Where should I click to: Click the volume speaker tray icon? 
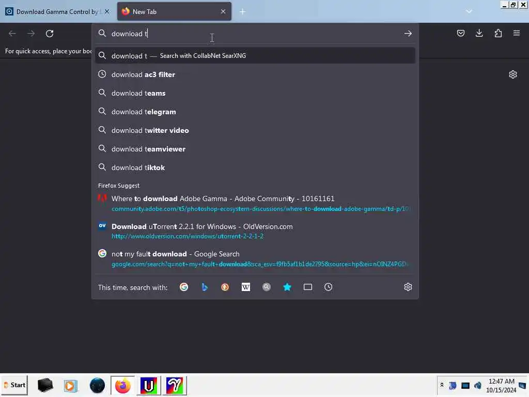point(478,385)
